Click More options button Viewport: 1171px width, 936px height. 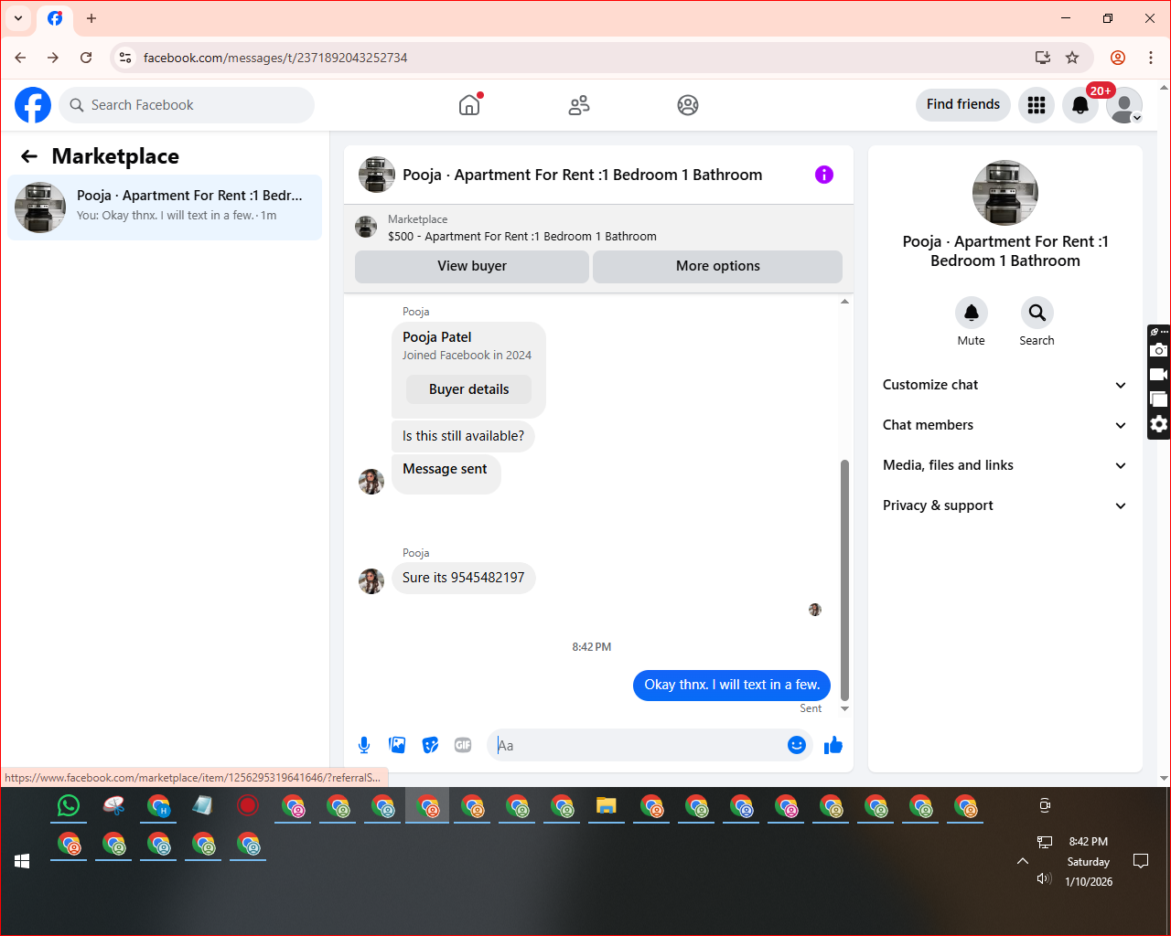[718, 266]
